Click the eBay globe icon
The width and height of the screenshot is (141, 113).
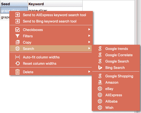coord(100,89)
